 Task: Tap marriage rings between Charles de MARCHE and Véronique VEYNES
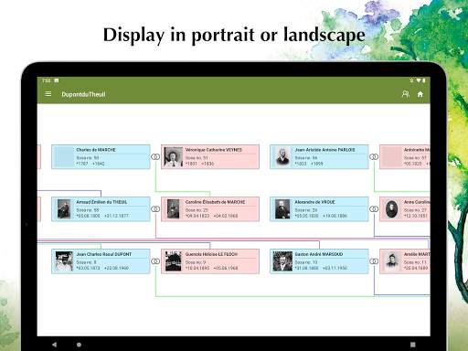[x=155, y=156]
